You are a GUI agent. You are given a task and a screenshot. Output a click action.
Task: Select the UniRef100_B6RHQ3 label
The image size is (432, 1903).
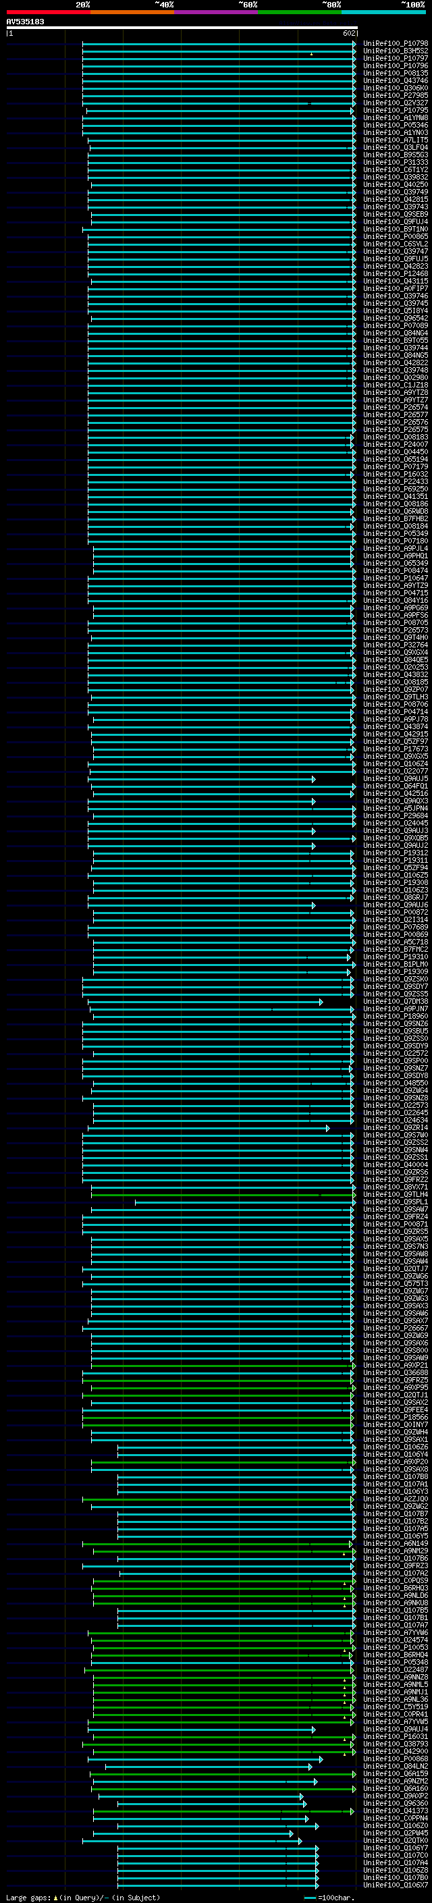tap(396, 1588)
